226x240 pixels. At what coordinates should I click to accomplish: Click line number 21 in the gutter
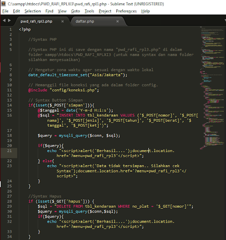coord(9,151)
